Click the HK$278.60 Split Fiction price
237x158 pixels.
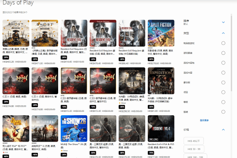153,63
